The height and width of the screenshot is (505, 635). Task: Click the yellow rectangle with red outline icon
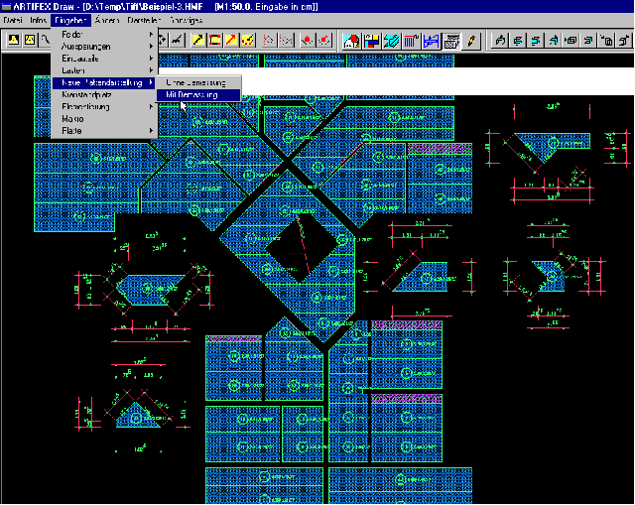click(x=214, y=40)
